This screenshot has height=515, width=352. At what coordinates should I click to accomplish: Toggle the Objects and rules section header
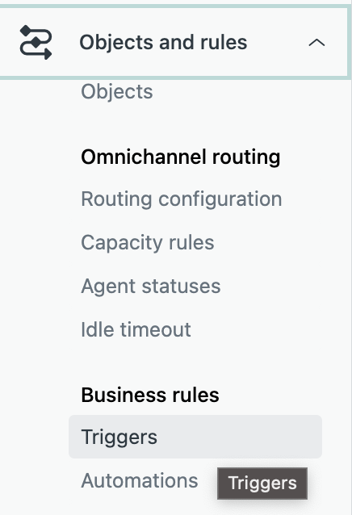tap(174, 43)
